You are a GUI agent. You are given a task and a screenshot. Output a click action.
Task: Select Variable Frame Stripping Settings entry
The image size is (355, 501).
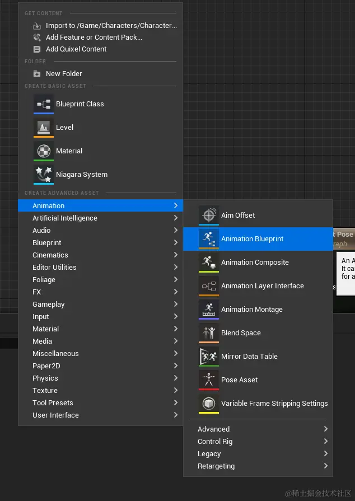coord(258,404)
